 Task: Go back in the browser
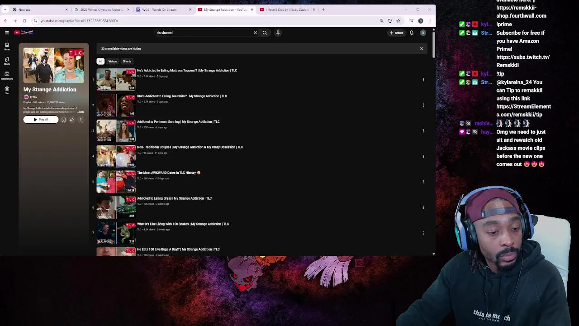5,21
